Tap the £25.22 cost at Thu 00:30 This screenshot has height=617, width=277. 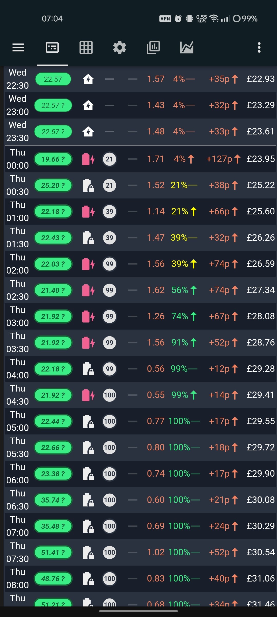click(261, 185)
